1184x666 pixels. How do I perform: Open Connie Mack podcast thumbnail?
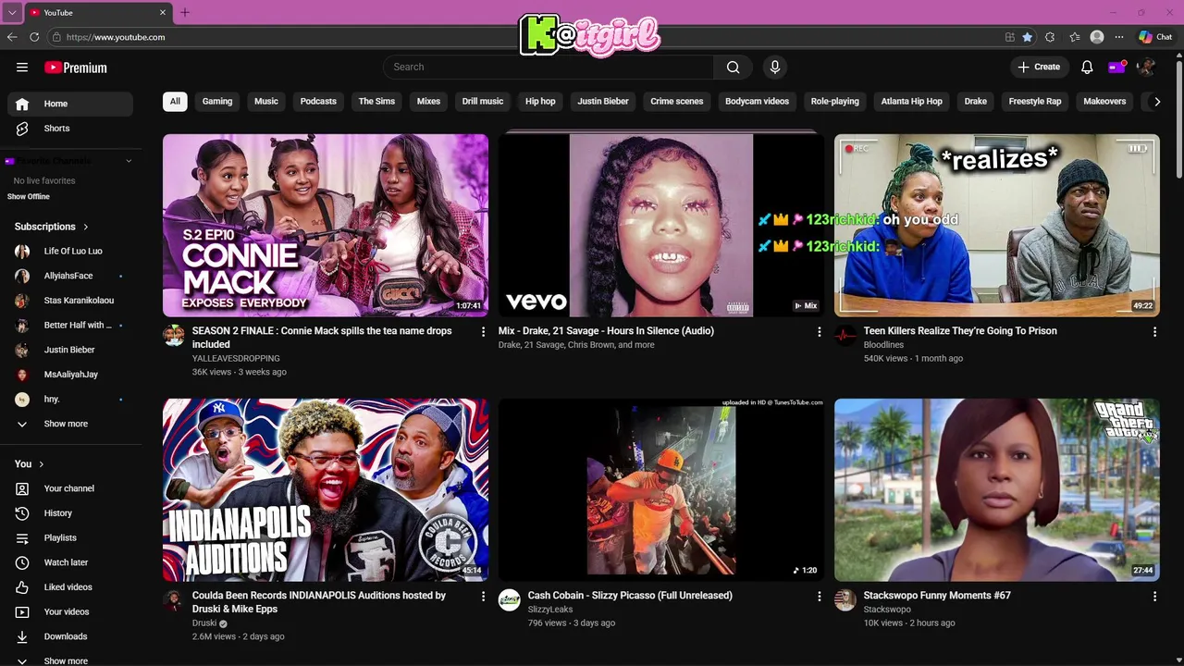click(x=326, y=226)
